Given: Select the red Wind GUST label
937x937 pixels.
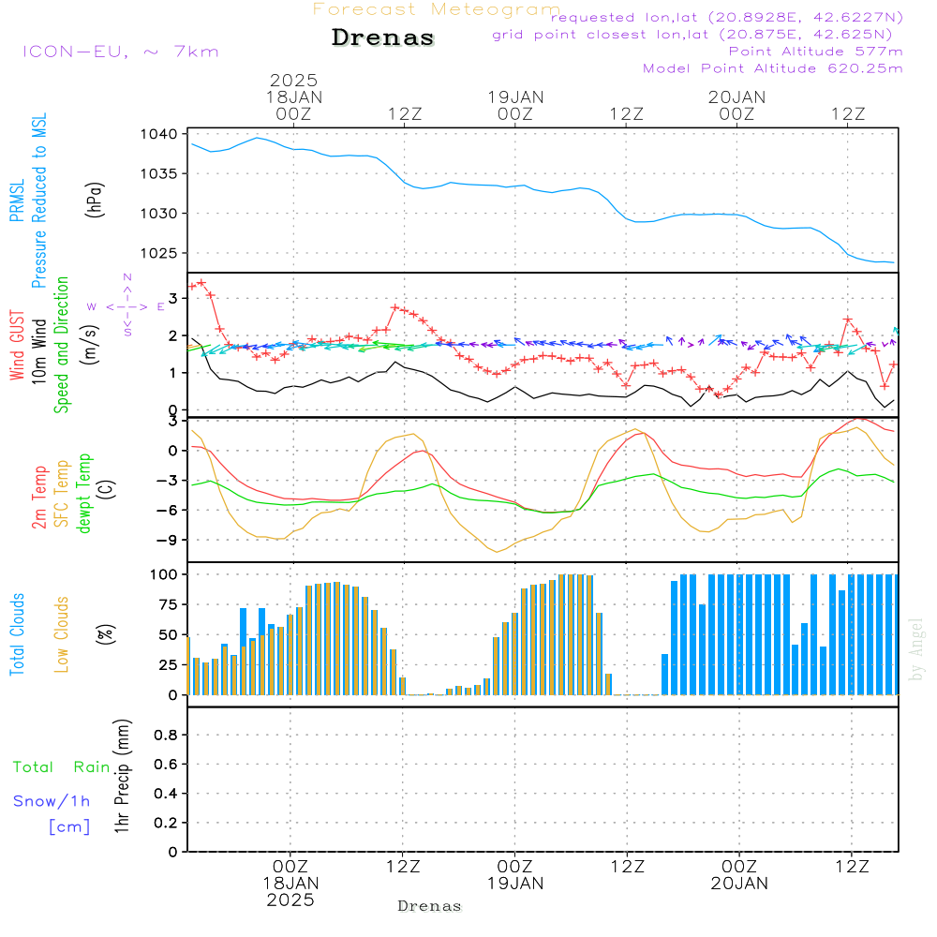Looking at the screenshot, I should point(17,345).
